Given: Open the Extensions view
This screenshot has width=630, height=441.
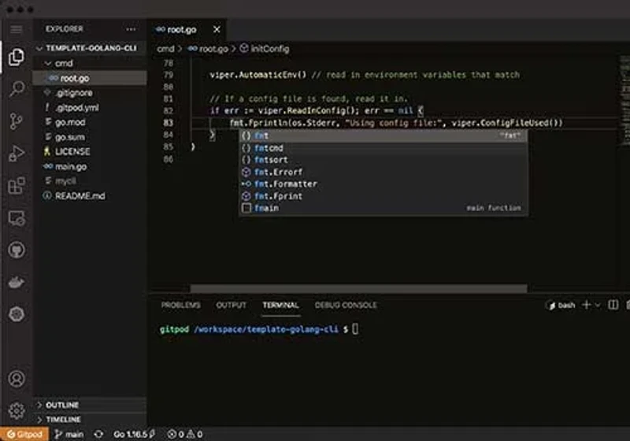Looking at the screenshot, I should click(17, 186).
